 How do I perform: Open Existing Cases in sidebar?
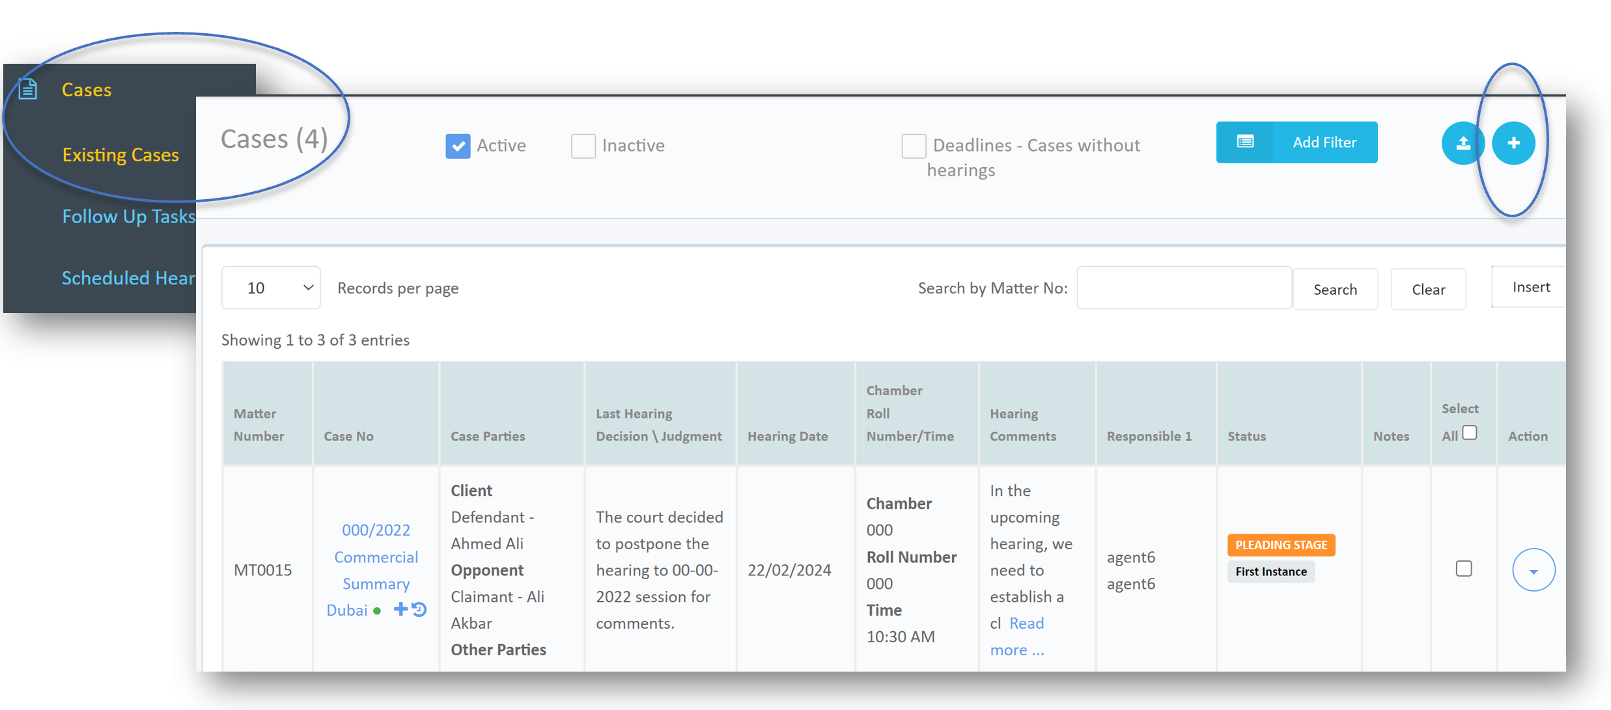(x=120, y=155)
